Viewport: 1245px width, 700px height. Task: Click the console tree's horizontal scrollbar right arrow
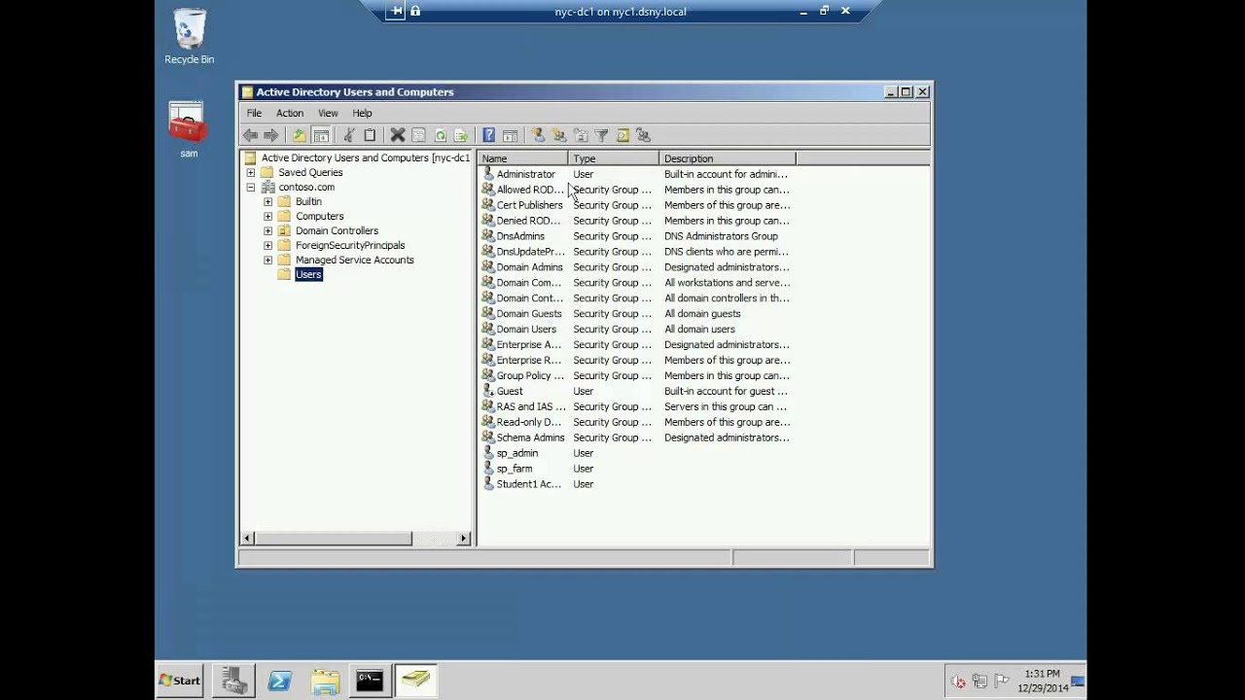464,539
